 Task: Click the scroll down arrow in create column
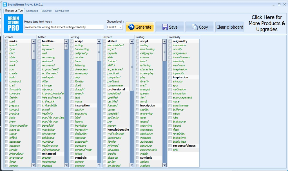tap(34, 165)
